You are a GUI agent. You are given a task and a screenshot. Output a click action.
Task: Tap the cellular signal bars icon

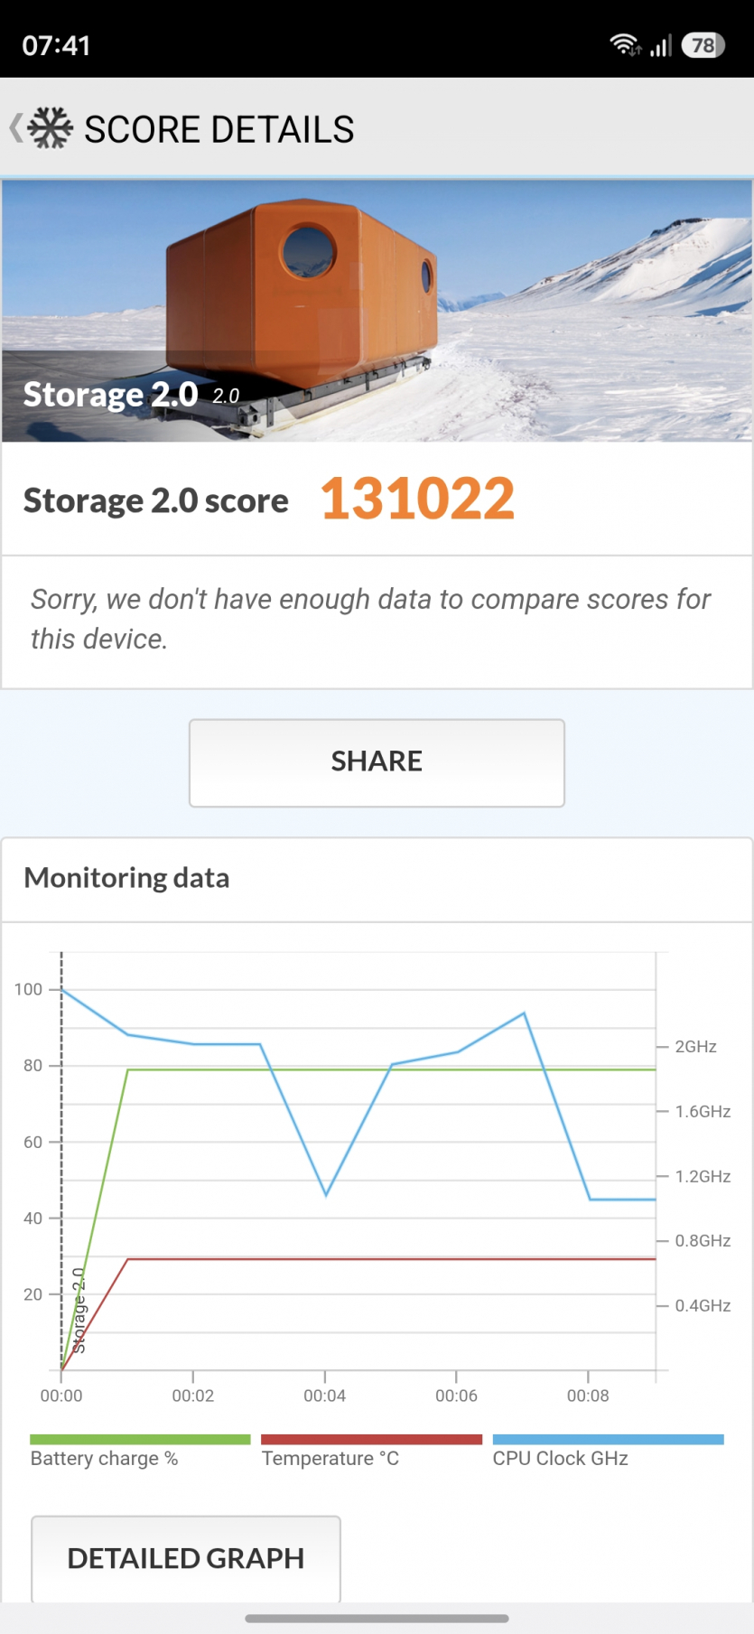click(x=661, y=45)
